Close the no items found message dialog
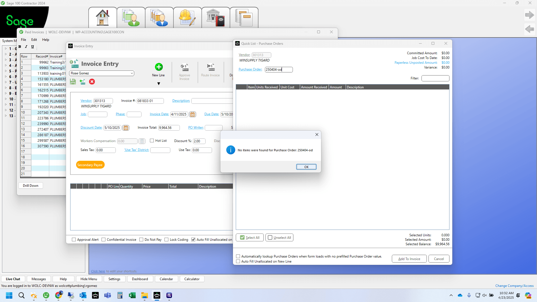Image resolution: width=537 pixels, height=302 pixels. click(317, 135)
